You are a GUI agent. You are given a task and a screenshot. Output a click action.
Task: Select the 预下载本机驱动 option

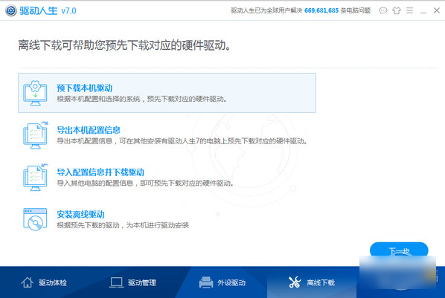[167, 93]
